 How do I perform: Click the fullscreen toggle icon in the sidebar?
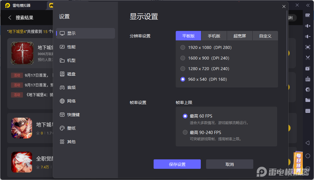pos(308,47)
